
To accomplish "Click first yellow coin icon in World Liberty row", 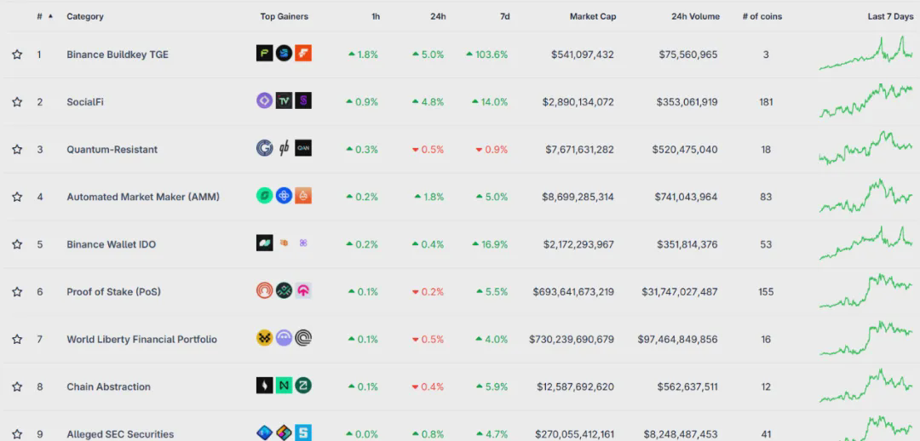I will coord(264,338).
